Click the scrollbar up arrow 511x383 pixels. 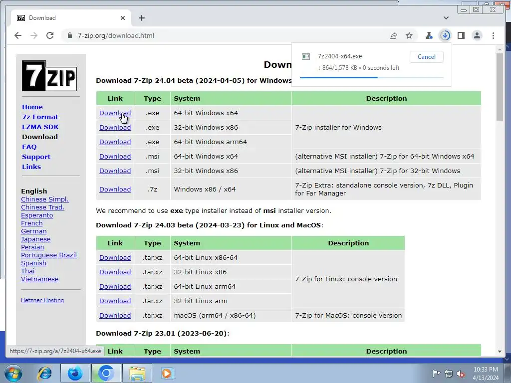click(x=500, y=49)
